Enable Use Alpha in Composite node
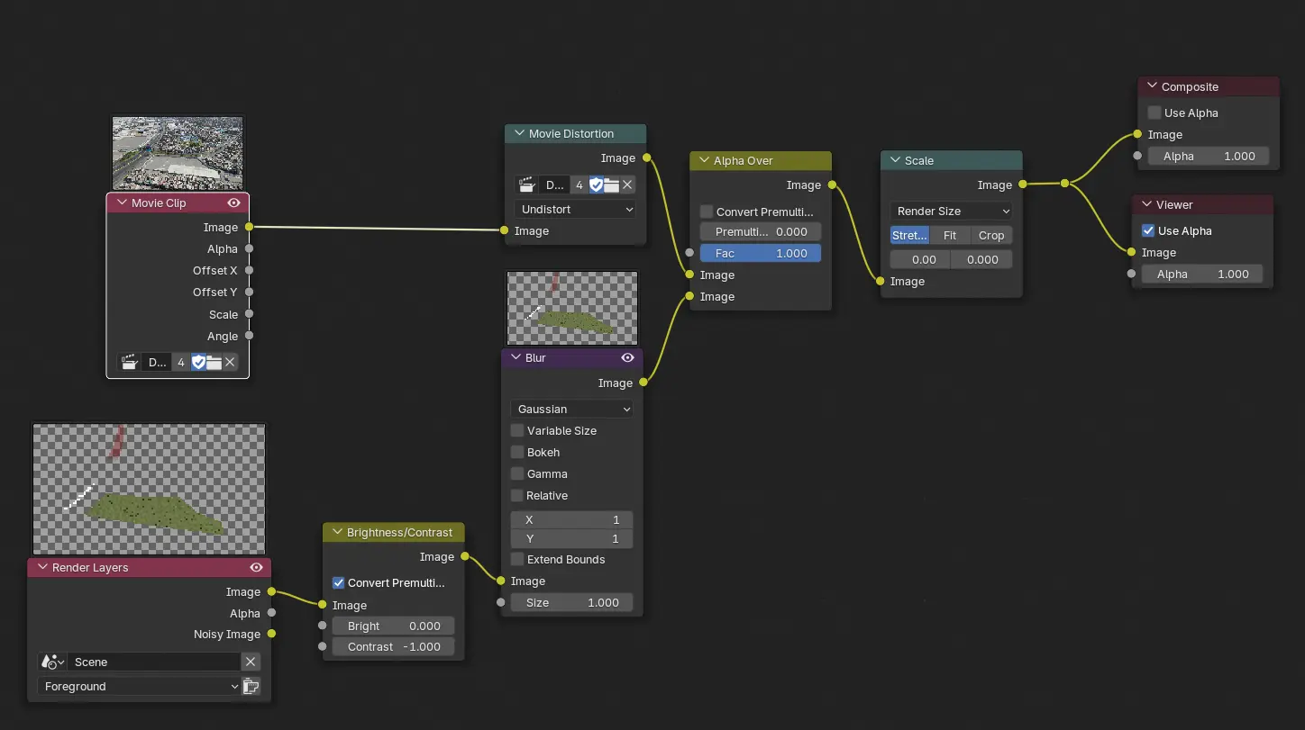1305x730 pixels. coord(1154,113)
